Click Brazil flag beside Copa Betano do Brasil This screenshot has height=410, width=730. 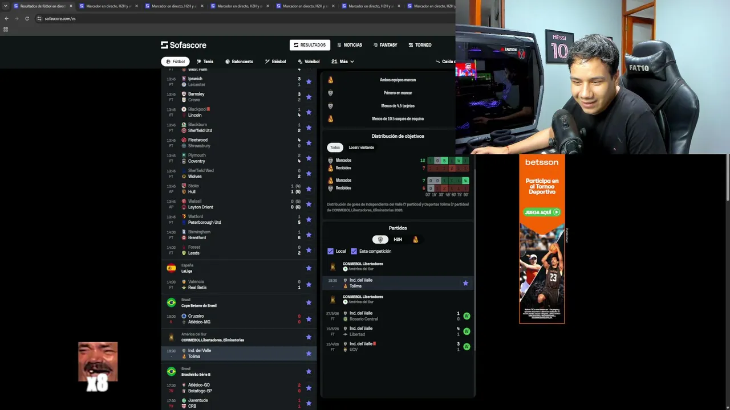pyautogui.click(x=171, y=302)
